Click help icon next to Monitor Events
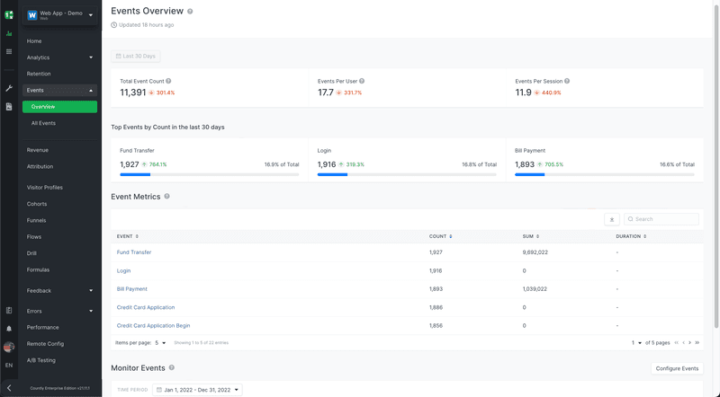 coord(172,368)
